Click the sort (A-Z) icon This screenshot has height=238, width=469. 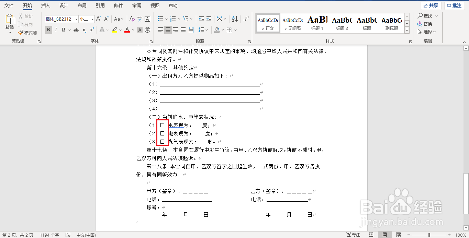click(235, 19)
